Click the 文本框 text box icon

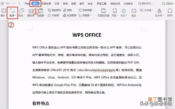[x=142, y=10]
